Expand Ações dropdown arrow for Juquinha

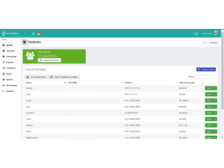[x=215, y=113]
